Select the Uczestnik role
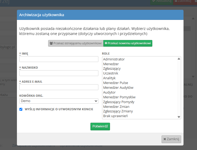This screenshot has width=197, height=150. (x=139, y=73)
